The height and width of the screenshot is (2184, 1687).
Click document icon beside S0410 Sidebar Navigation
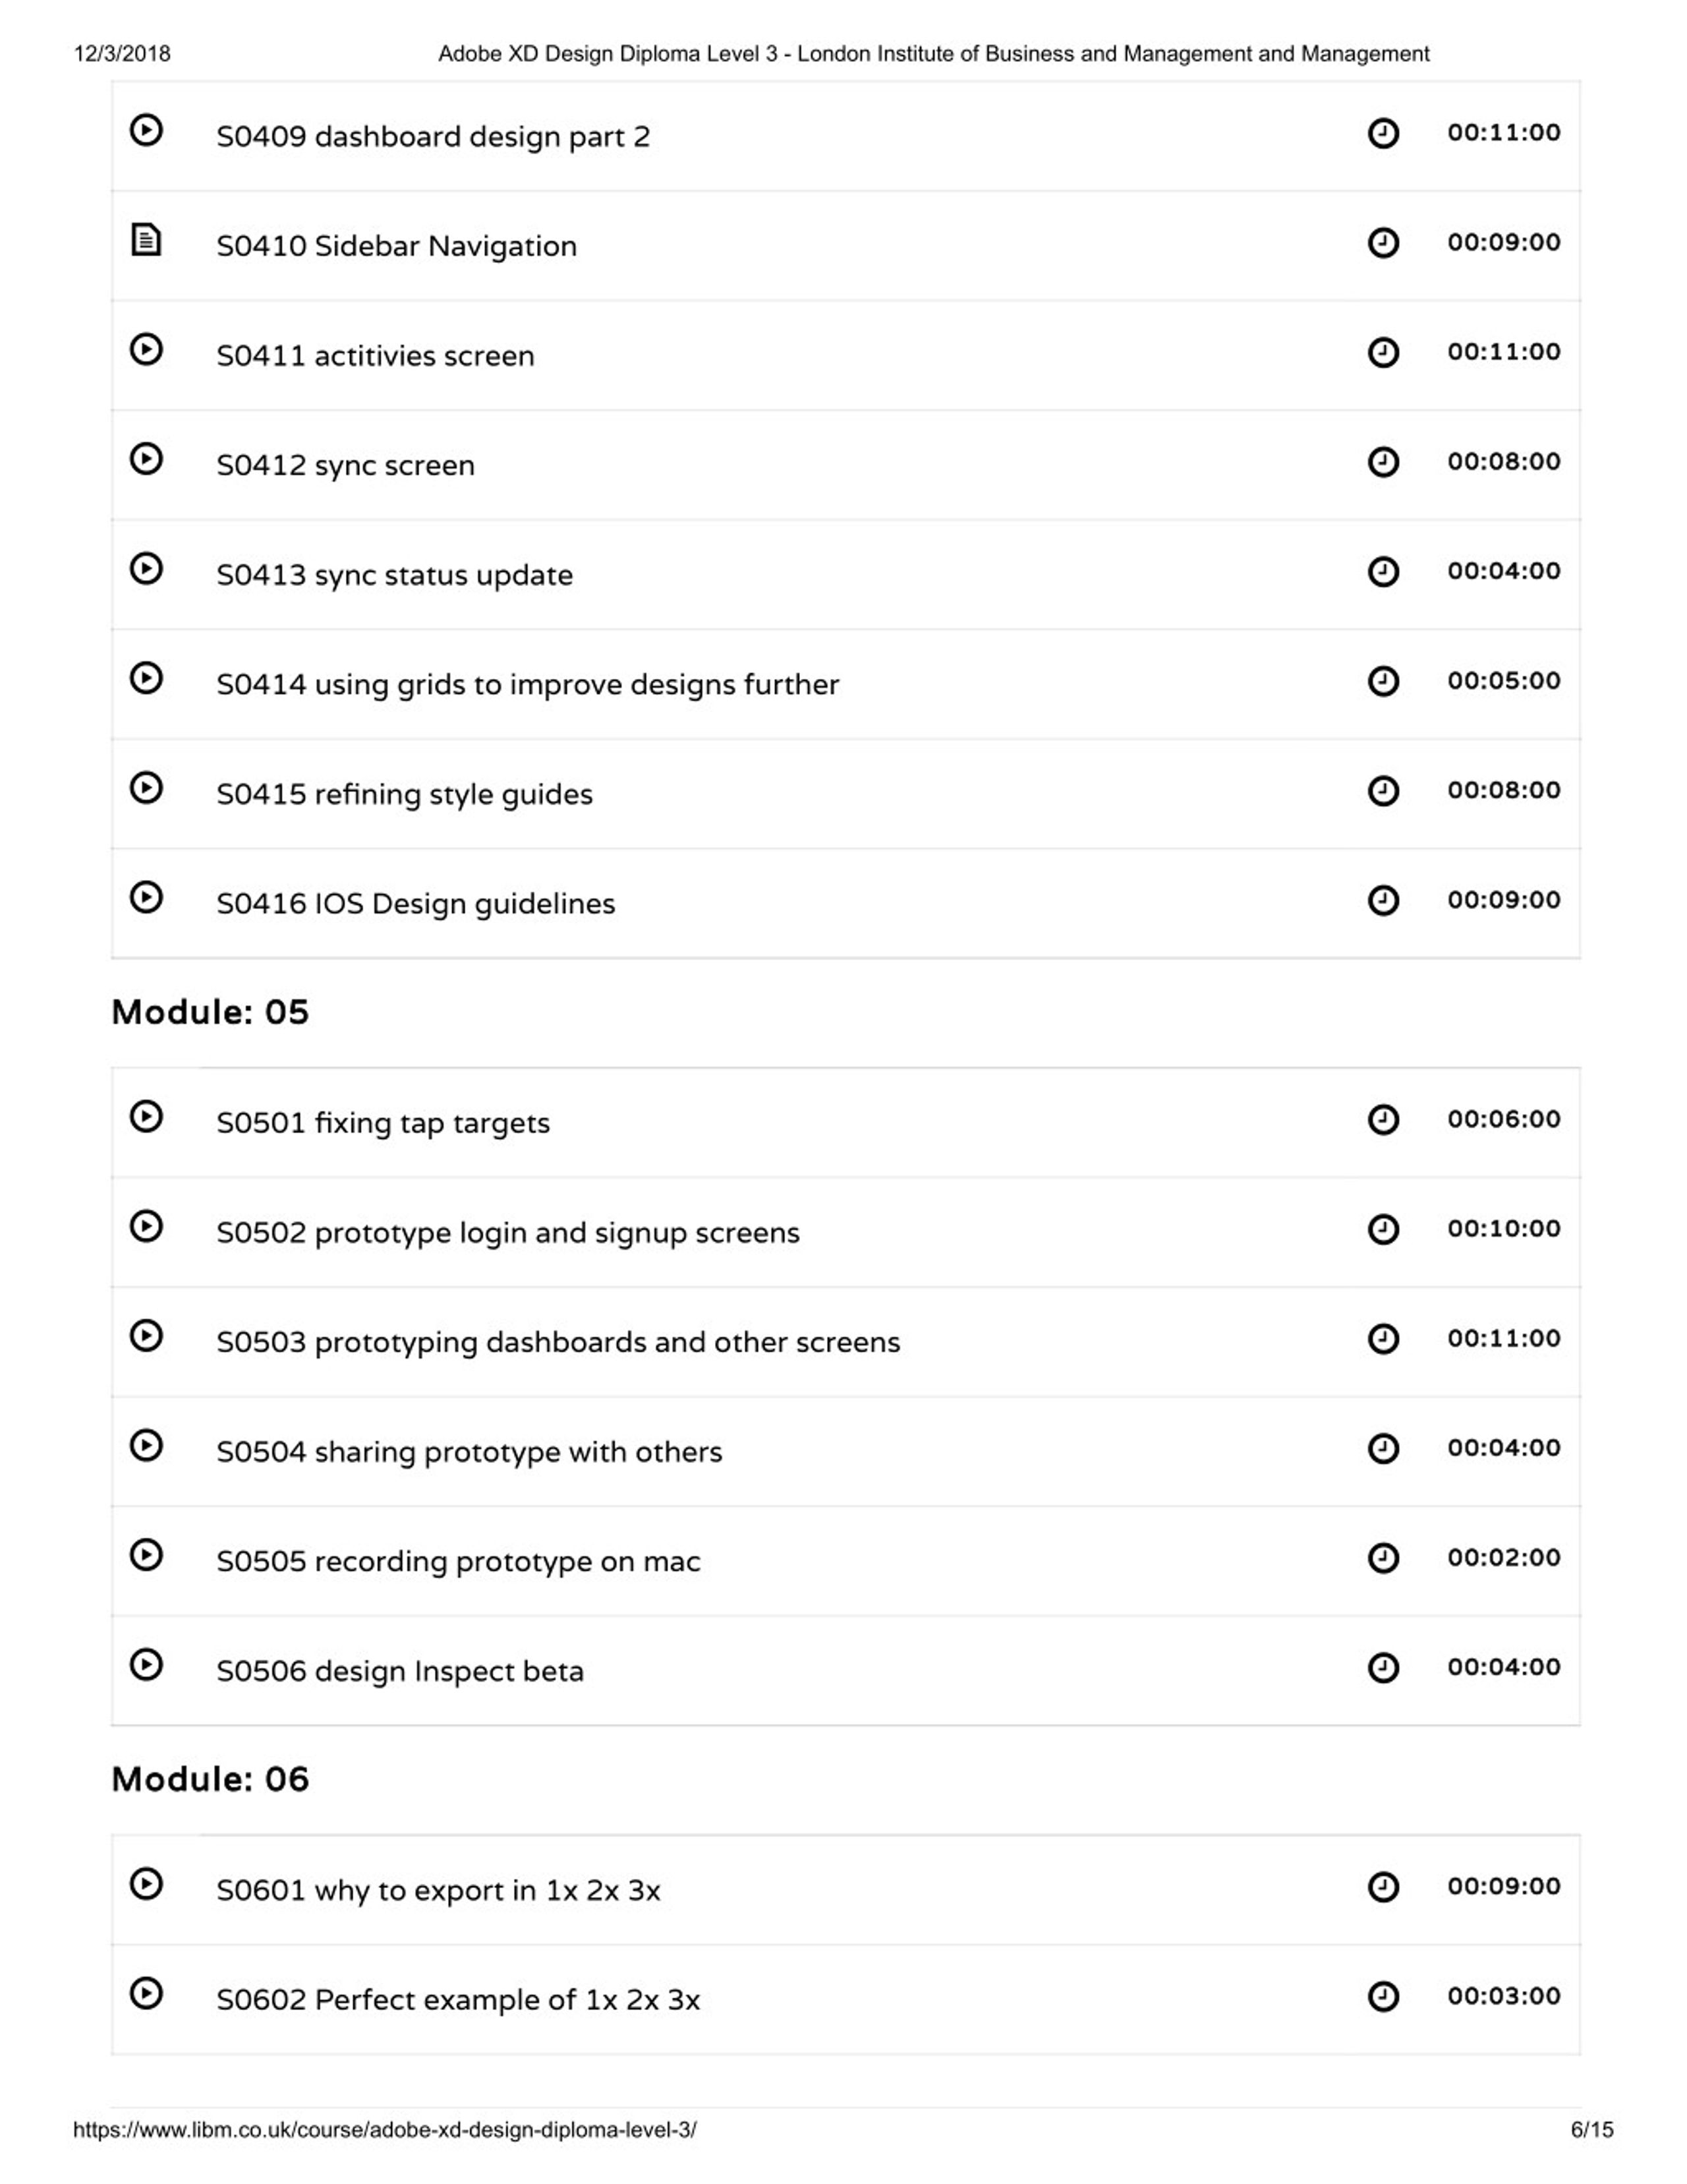coord(146,240)
